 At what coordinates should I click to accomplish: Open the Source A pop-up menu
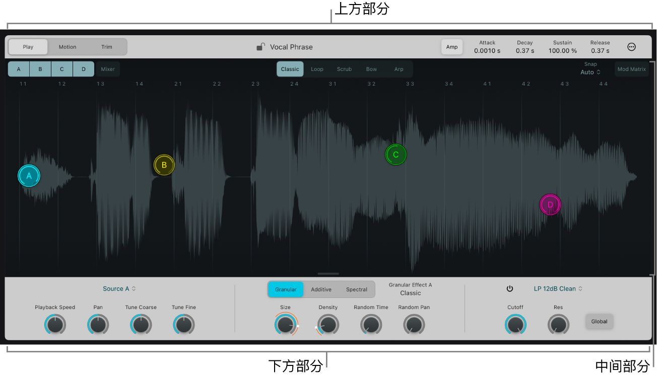119,289
